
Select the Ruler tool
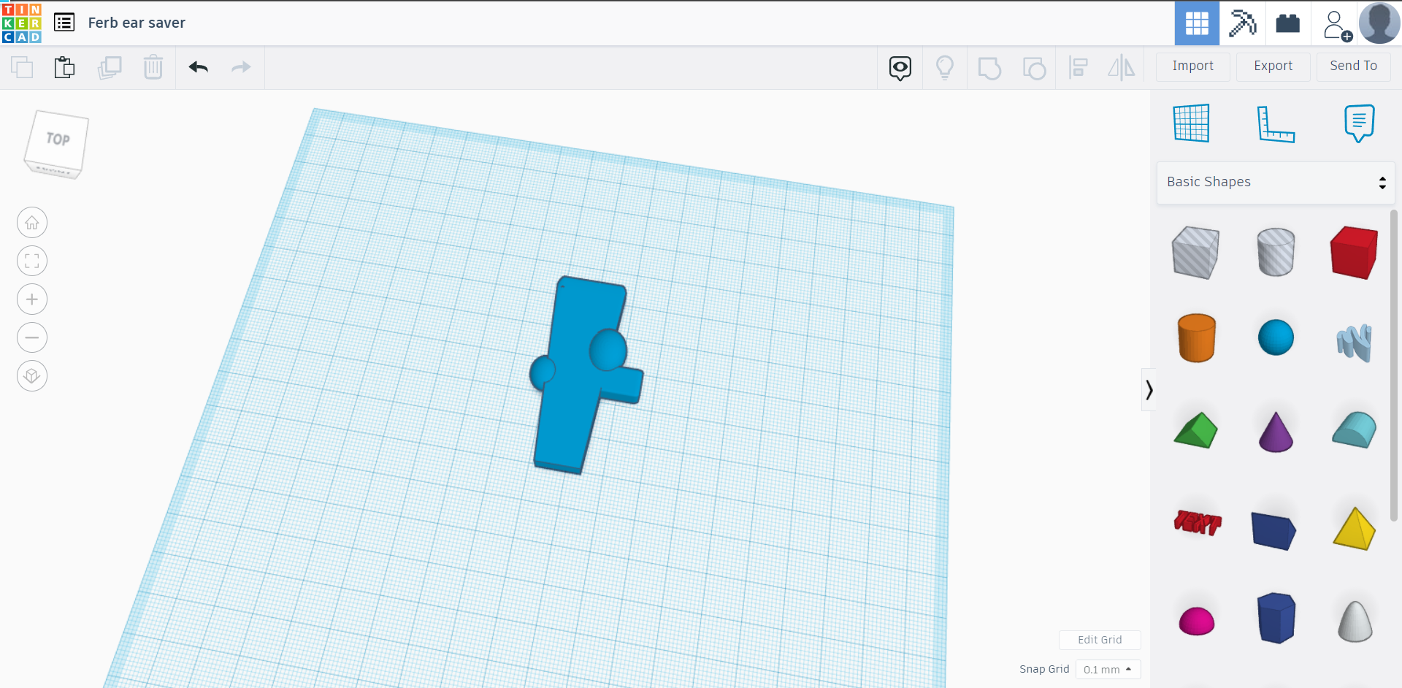coord(1277,124)
